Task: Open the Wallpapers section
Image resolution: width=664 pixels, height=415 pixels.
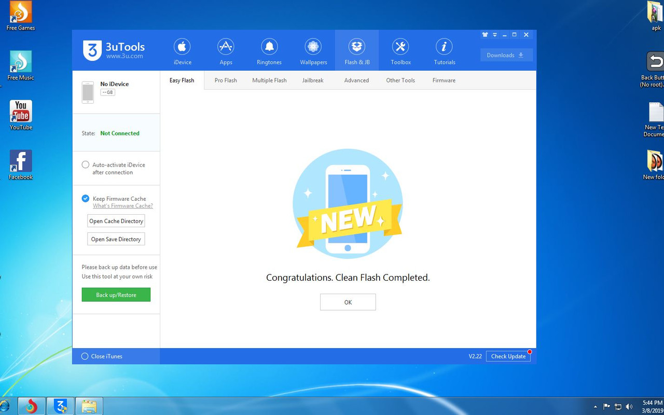Action: (313, 50)
